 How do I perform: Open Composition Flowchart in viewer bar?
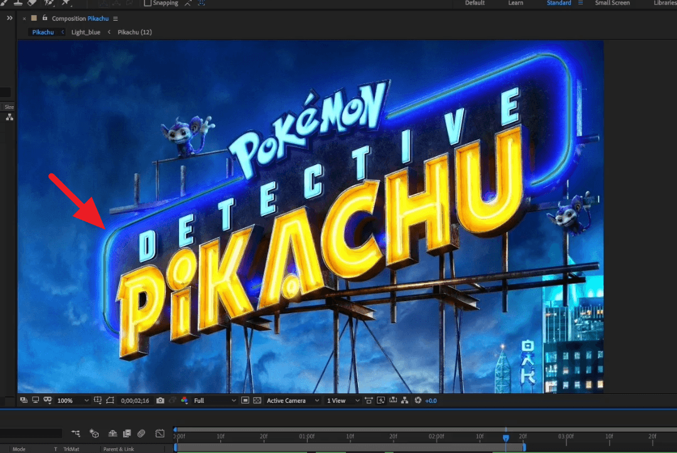(404, 400)
